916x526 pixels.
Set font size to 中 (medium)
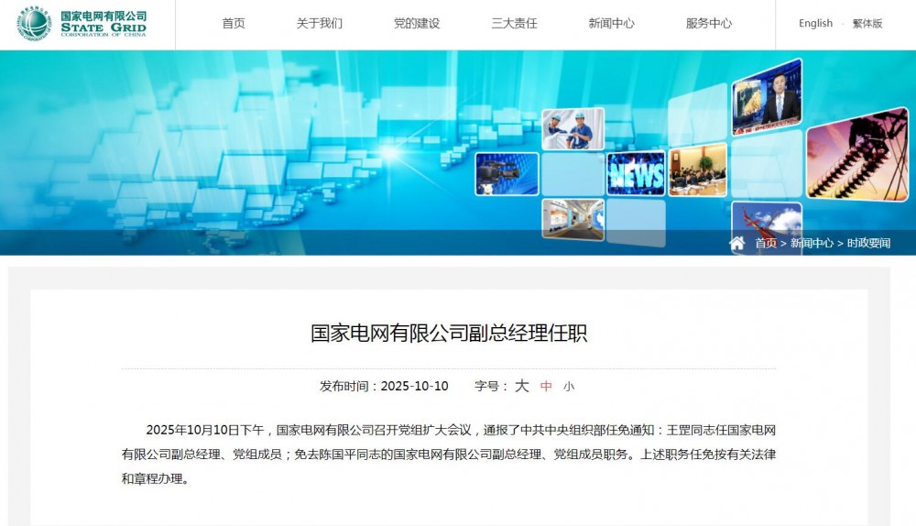click(x=546, y=387)
